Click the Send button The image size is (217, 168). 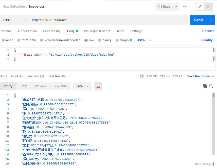click(x=199, y=20)
